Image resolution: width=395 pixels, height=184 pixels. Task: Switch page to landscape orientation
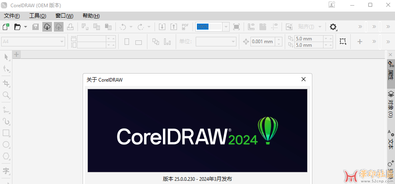[x=139, y=42]
